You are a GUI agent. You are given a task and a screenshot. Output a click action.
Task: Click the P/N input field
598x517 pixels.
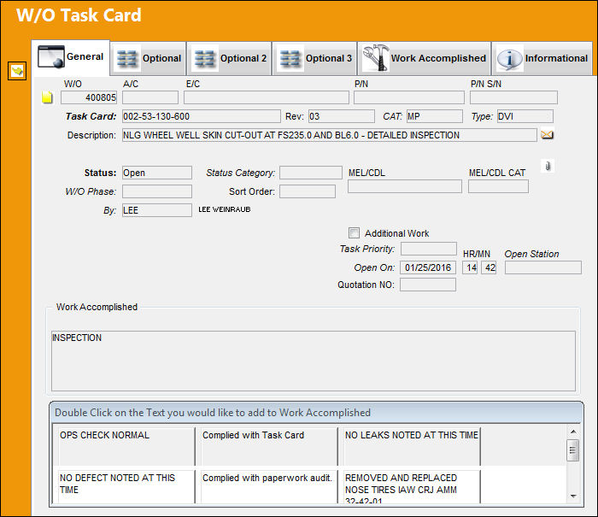(x=409, y=97)
